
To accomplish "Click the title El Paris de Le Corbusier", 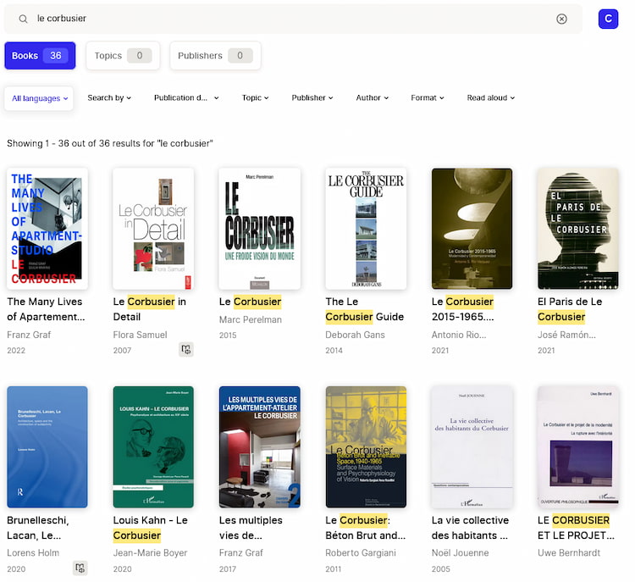I will coord(570,309).
